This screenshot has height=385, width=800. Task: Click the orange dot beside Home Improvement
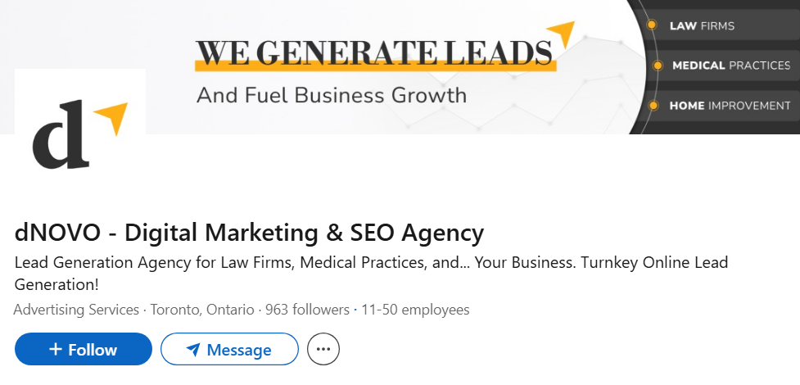point(652,106)
